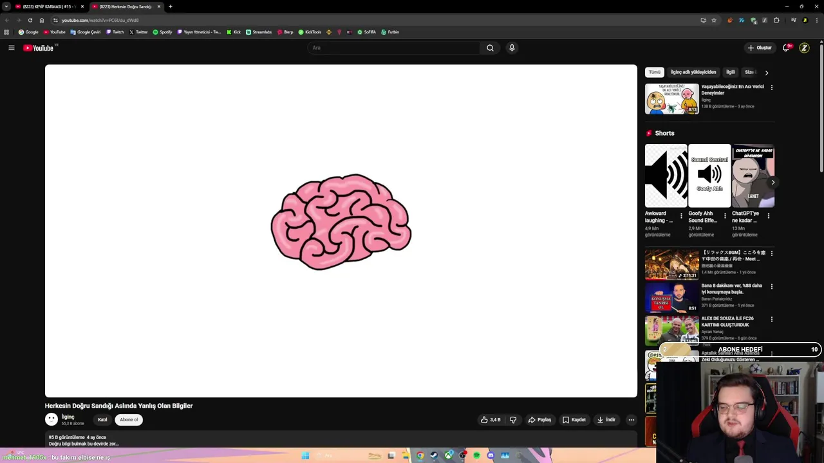824x463 pixels.
Task: Open options for Bana 8 dakikanı ver video
Action: (x=772, y=286)
